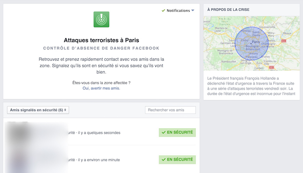Select 'il y a quelques secondes' timestamp text
Viewport: 303px width, 173px height.
click(x=99, y=133)
